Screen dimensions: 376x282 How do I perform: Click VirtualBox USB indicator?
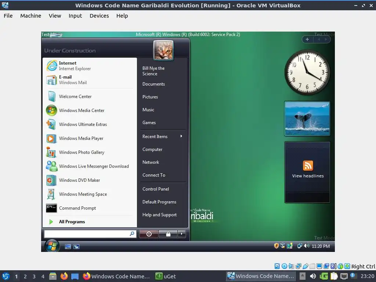(x=305, y=266)
